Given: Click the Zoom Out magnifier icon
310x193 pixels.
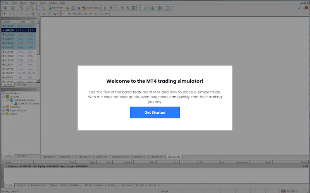Looking at the screenshot, I should [128, 8].
